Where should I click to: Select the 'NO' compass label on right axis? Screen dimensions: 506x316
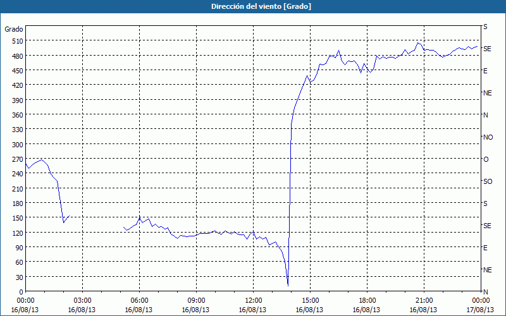[x=488, y=137]
